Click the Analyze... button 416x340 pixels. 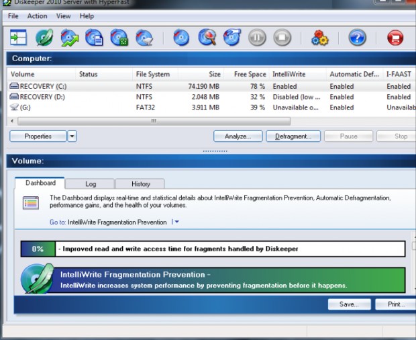(x=238, y=136)
